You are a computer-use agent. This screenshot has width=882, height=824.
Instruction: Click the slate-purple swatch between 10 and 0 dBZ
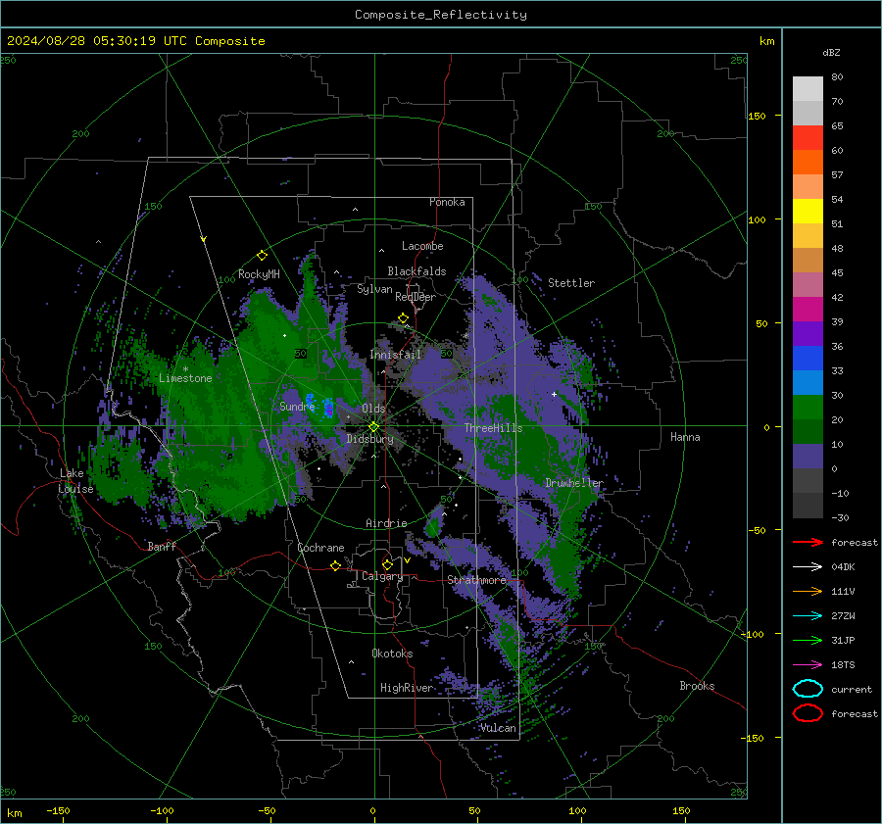808,457
